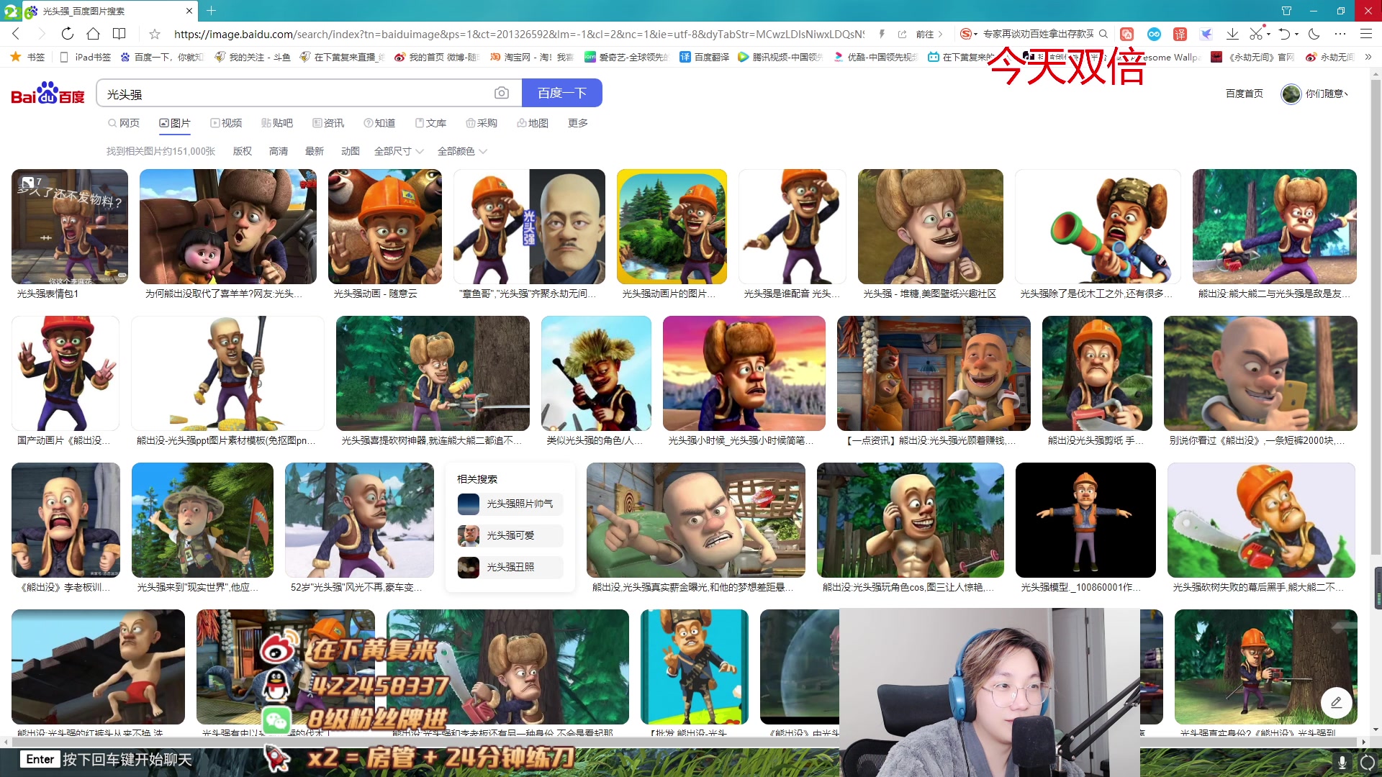The height and width of the screenshot is (777, 1382).
Task: Click the 百度首页 link
Action: pos(1244,94)
